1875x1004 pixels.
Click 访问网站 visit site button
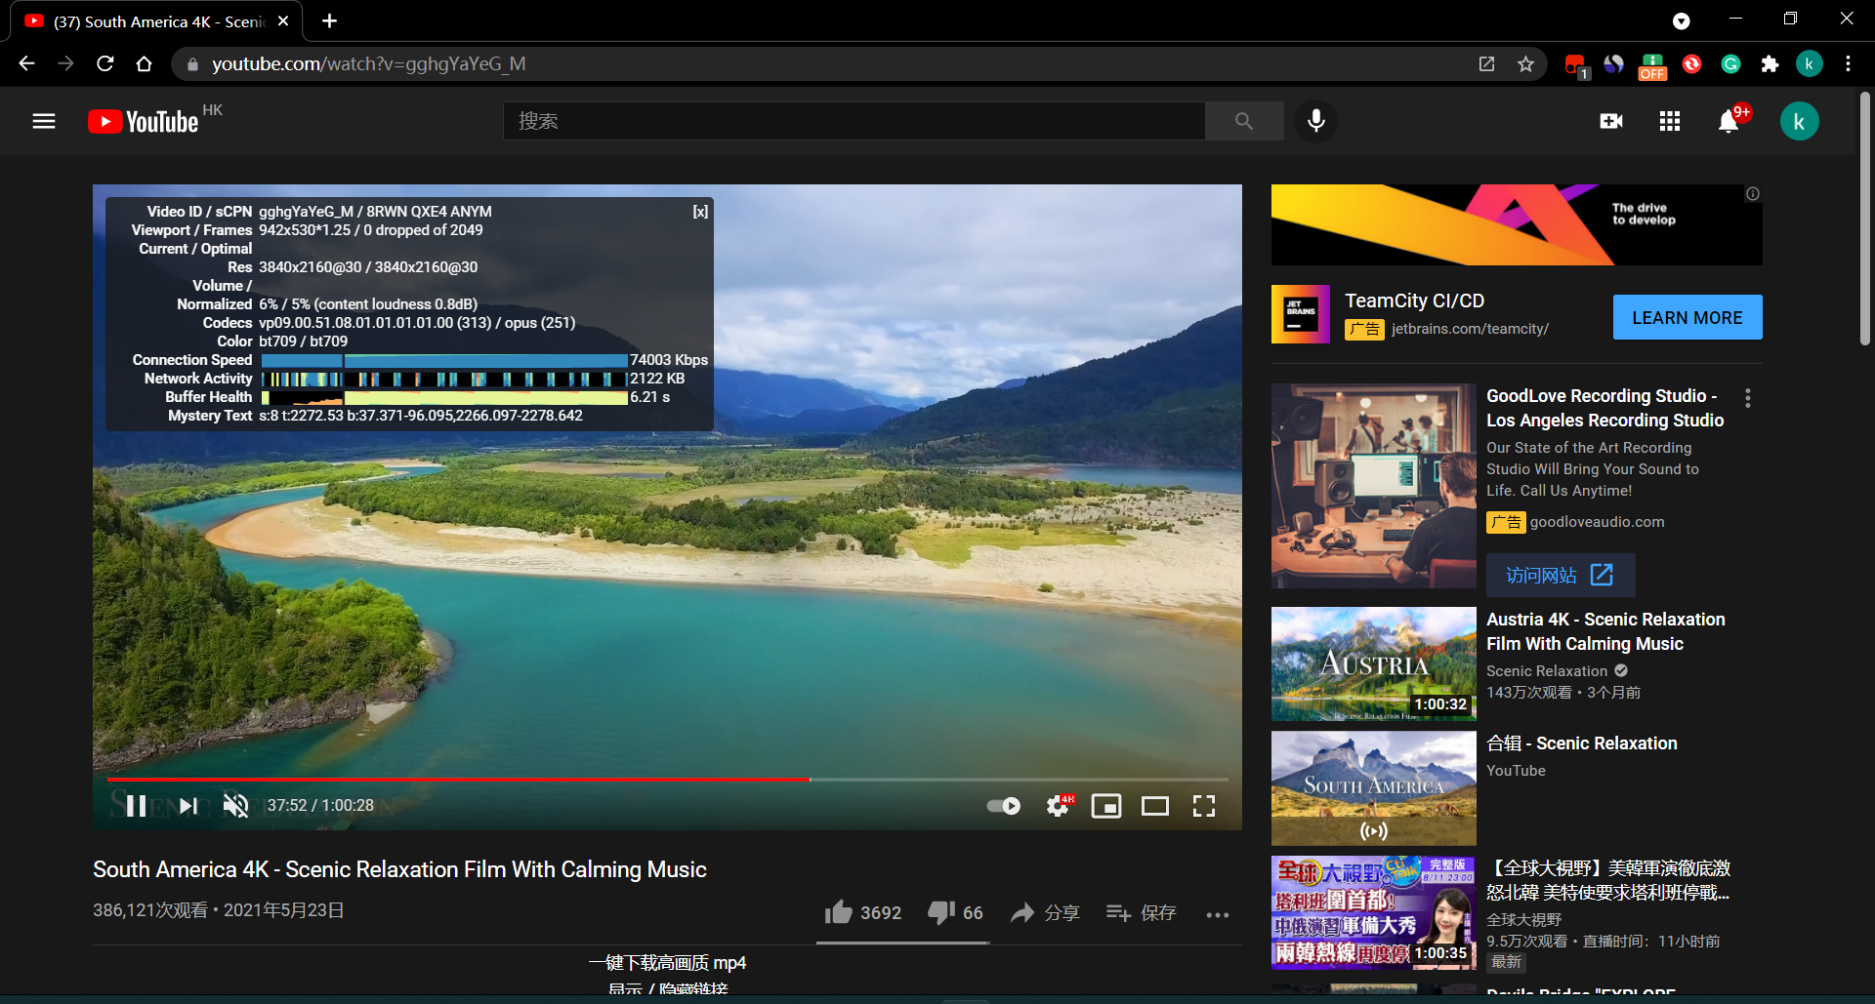(x=1561, y=575)
